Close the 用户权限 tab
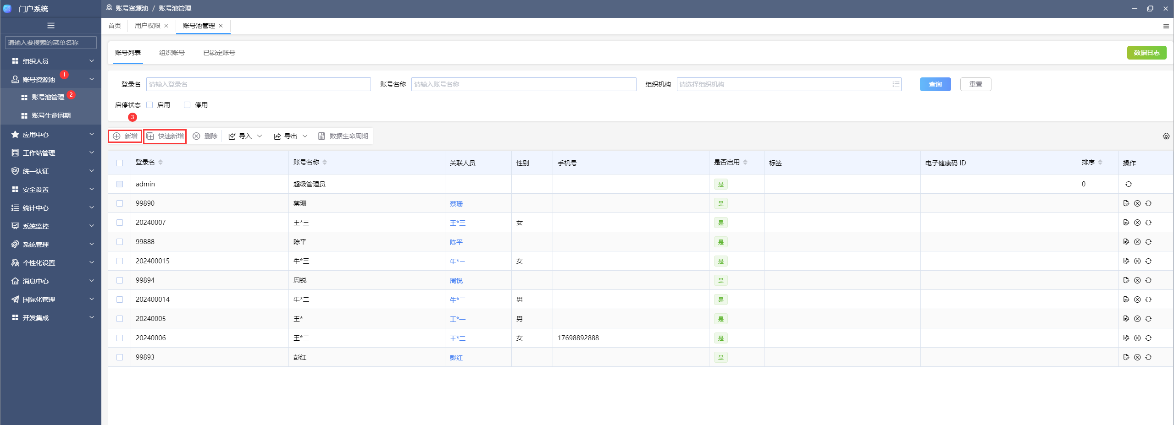Image resolution: width=1174 pixels, height=425 pixels. pyautogui.click(x=166, y=26)
